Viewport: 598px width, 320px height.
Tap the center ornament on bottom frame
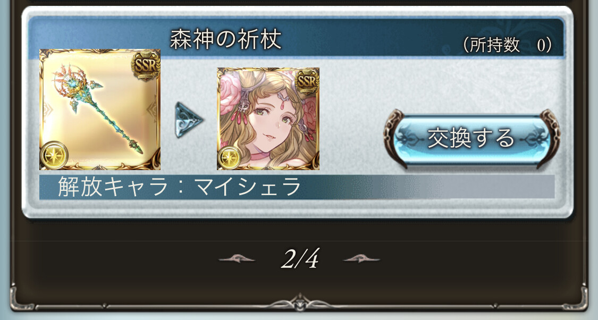coord(300,302)
